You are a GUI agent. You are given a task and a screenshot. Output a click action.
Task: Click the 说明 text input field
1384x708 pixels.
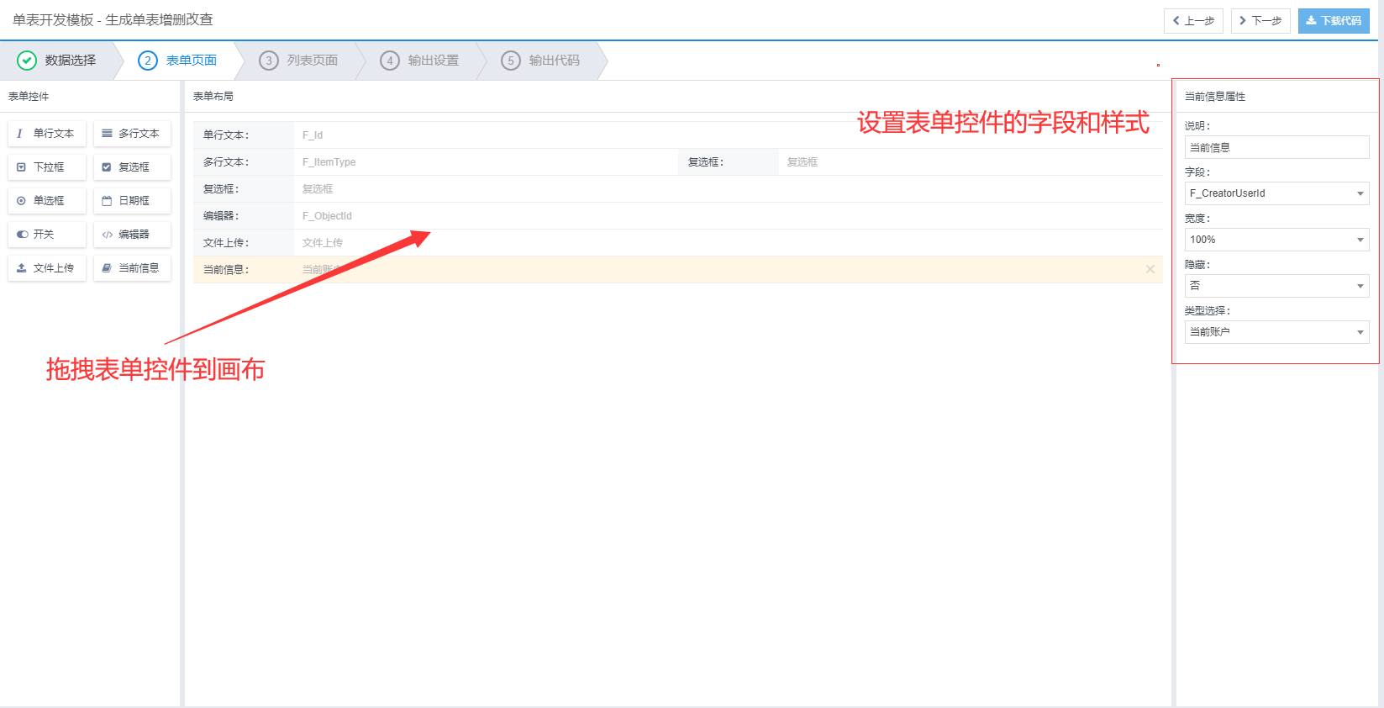[1276, 147]
